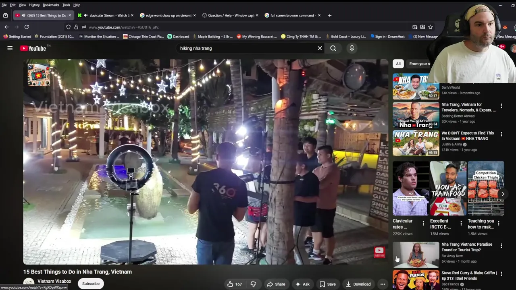Open the We DIDN'T Expect video thumbnail

[416, 143]
